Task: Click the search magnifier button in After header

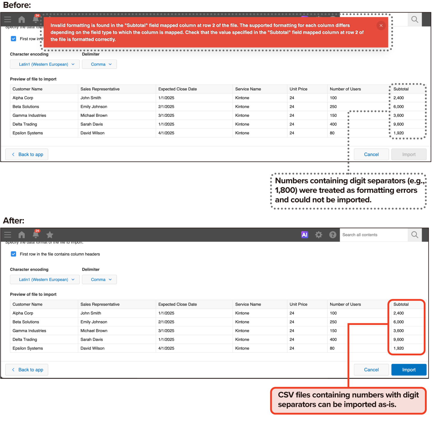Action: click(x=415, y=235)
